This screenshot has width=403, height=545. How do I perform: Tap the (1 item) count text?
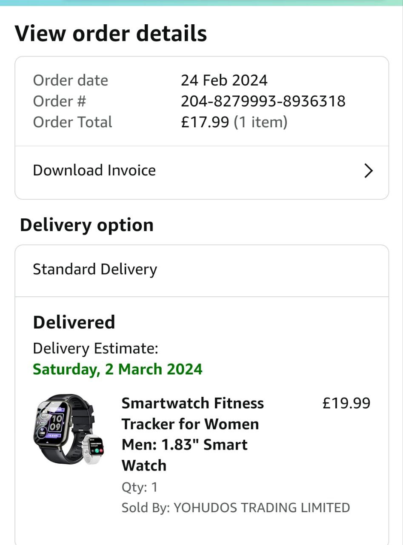coord(261,122)
